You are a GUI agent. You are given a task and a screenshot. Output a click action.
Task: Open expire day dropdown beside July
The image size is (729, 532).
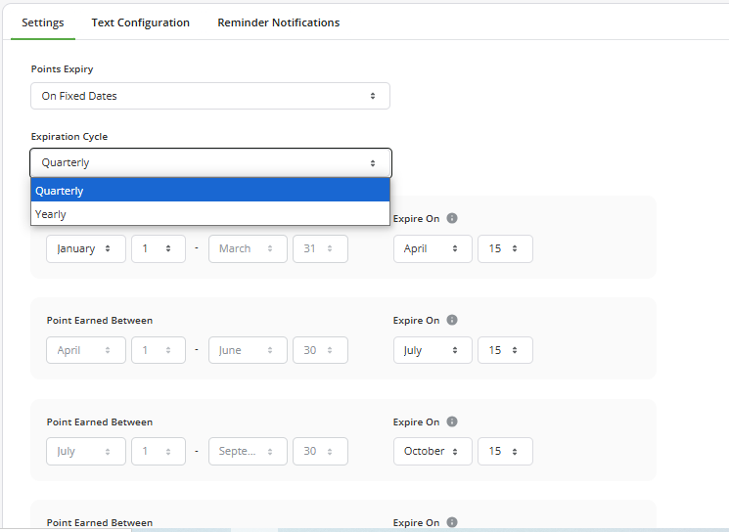click(x=505, y=350)
